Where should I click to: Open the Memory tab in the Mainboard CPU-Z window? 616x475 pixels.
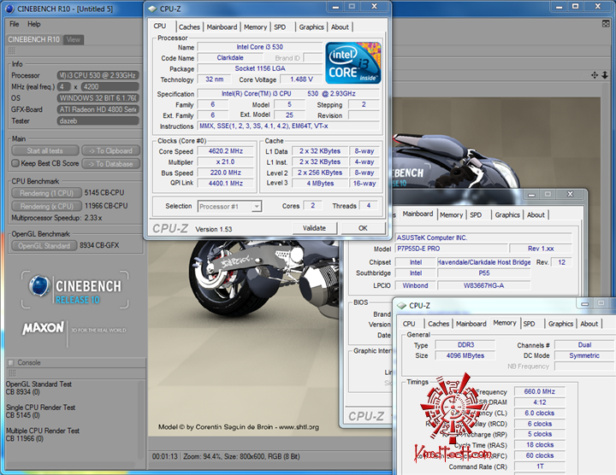[452, 215]
